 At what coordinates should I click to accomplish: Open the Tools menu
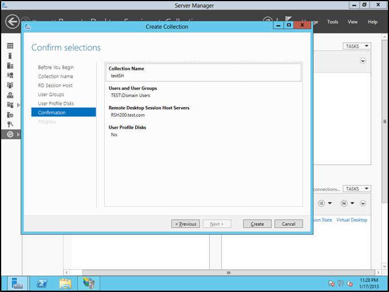(332, 22)
